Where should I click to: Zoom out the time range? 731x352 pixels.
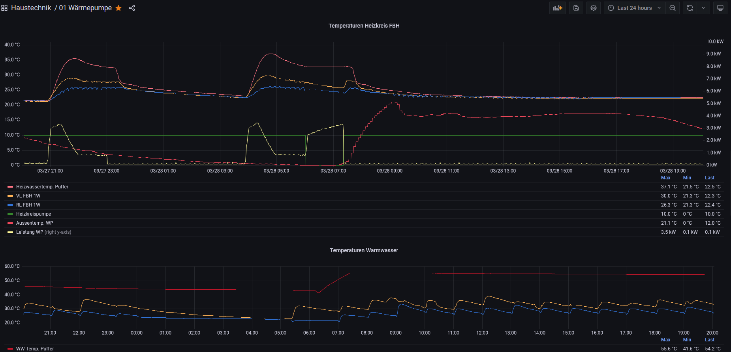click(x=673, y=8)
